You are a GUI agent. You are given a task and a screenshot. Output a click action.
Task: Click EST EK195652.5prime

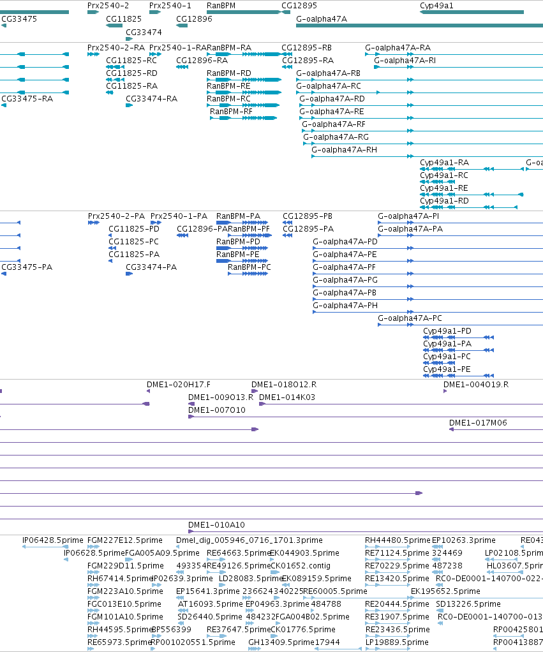coord(445,591)
